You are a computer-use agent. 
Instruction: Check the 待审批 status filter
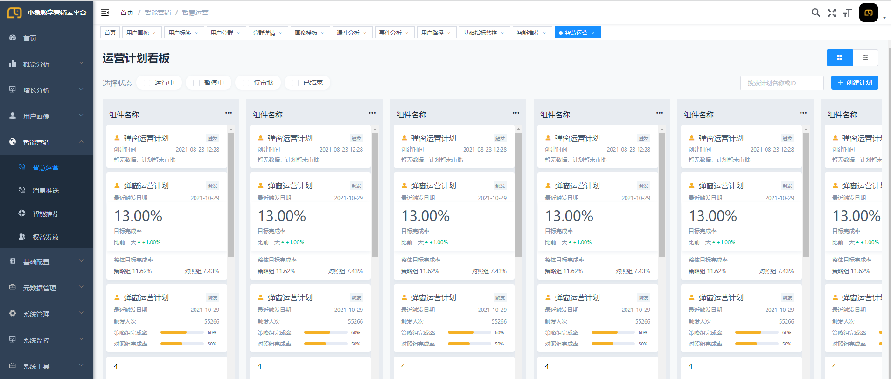246,83
